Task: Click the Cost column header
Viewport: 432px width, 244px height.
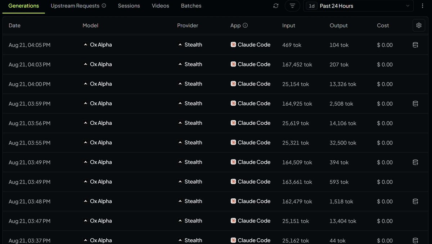Action: tap(383, 26)
